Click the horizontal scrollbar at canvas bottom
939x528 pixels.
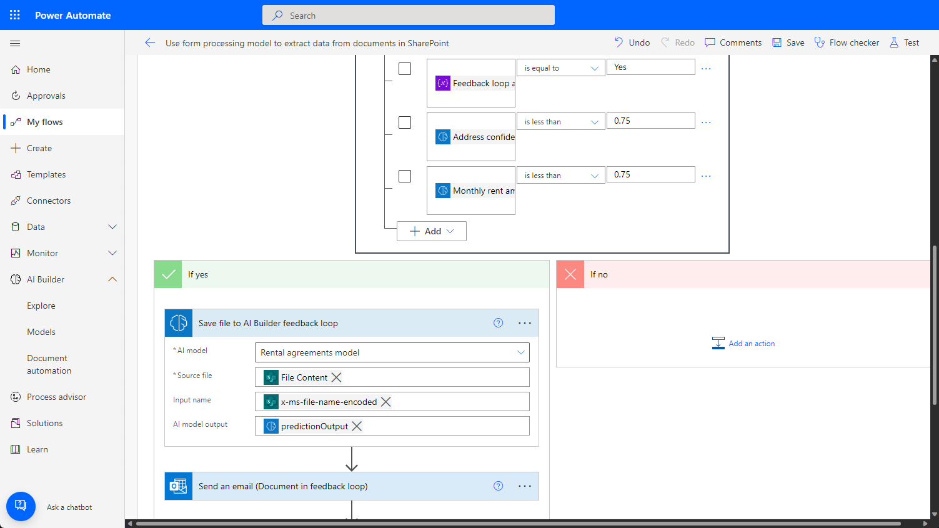pos(519,524)
